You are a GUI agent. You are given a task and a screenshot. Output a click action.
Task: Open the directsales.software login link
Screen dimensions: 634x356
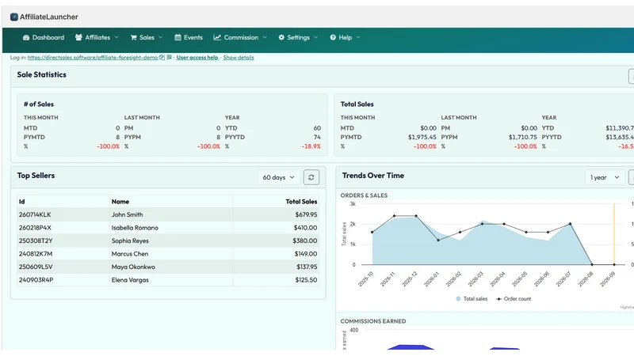pos(93,57)
